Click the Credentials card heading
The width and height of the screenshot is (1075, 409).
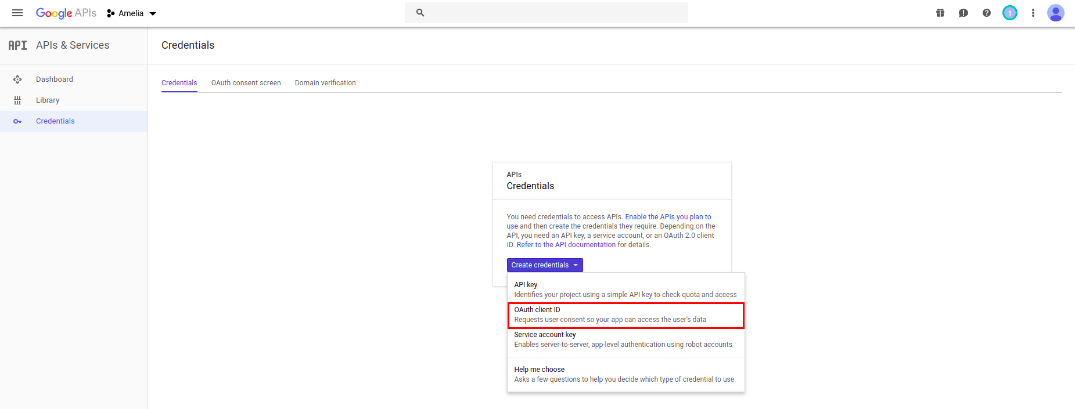tap(530, 186)
